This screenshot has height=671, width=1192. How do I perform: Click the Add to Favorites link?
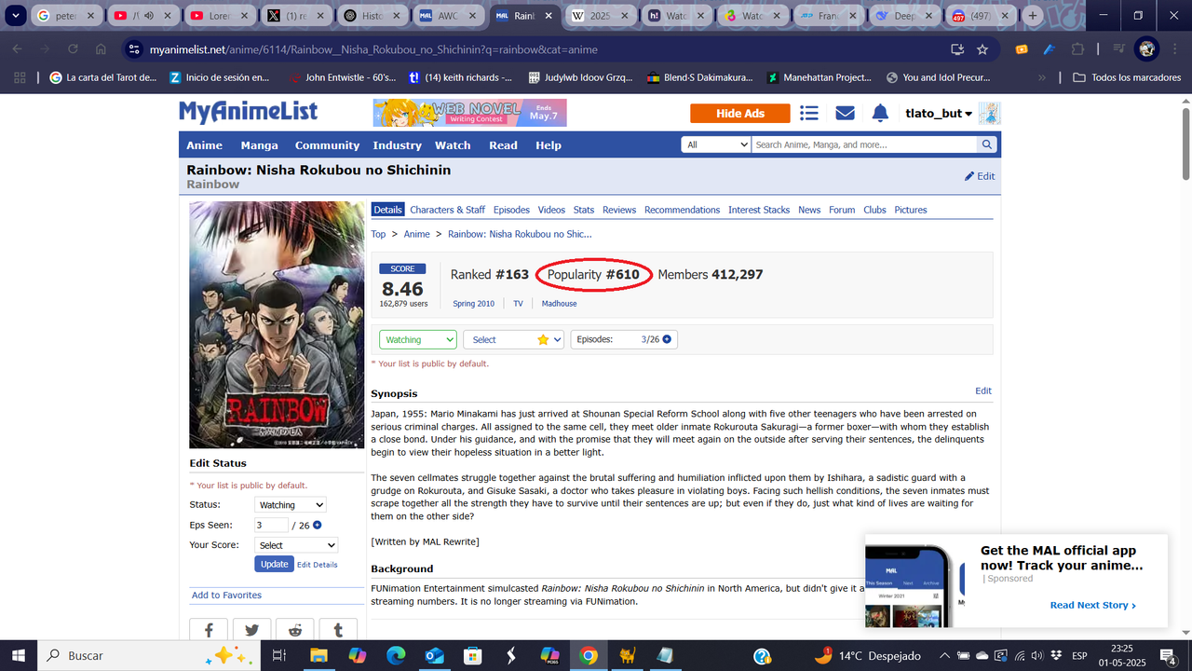224,595
